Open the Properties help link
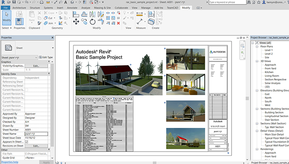289x164 pixels. pos(10,162)
